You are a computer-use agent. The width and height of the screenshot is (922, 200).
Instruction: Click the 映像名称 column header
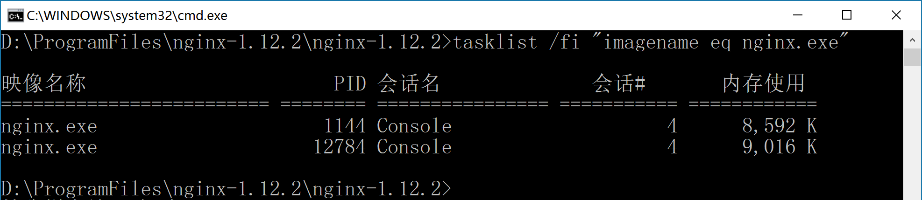(44, 83)
